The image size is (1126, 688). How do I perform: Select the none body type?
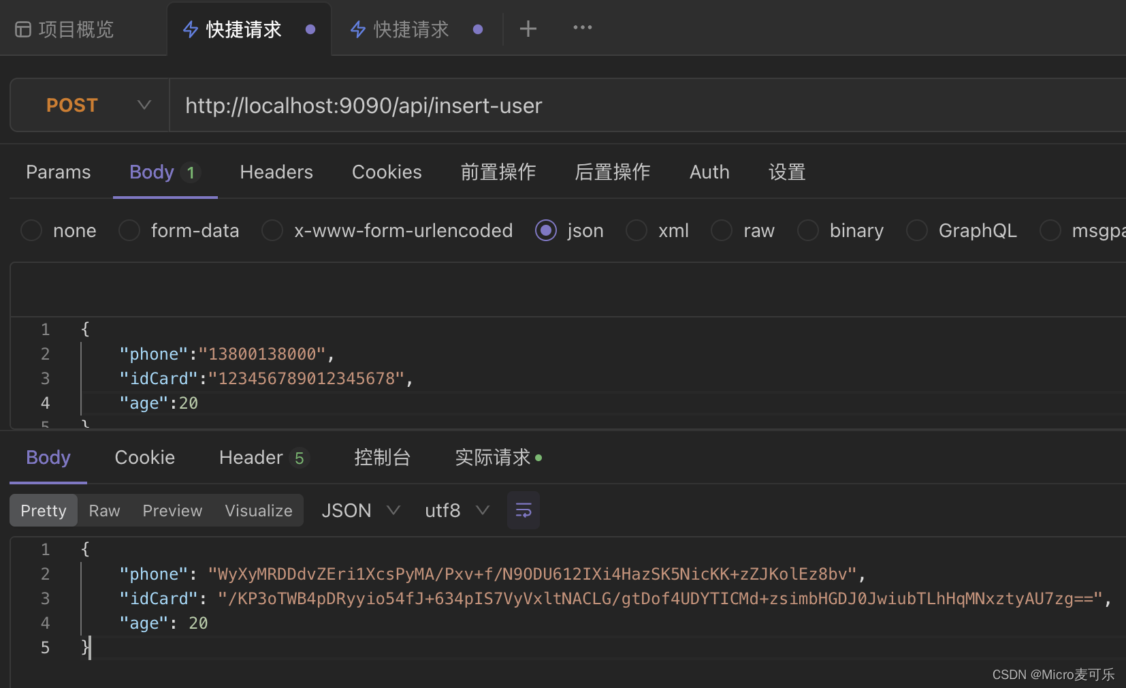[59, 230]
